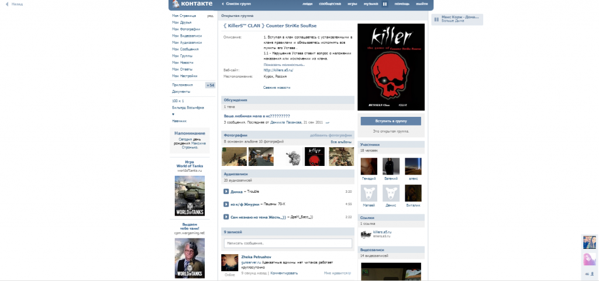This screenshot has height=281, width=599.
Task: Open the red skull photo thumbnail
Action: click(x=314, y=157)
